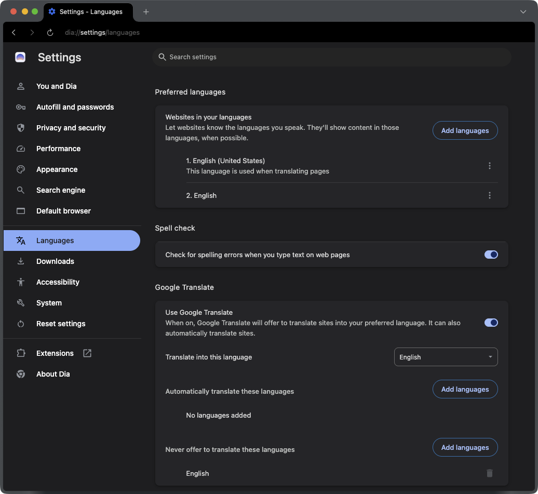The width and height of the screenshot is (538, 494).
Task: Click the Performance gauge icon
Action: (x=21, y=149)
